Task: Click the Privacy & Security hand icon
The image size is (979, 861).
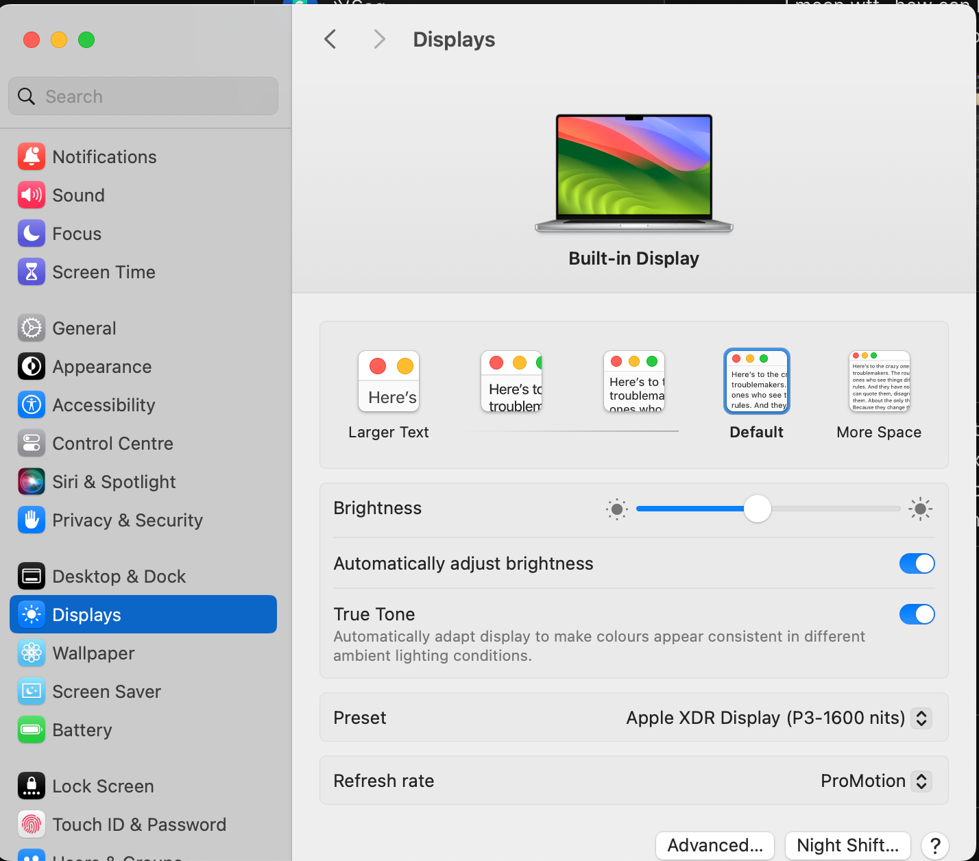Action: (32, 520)
